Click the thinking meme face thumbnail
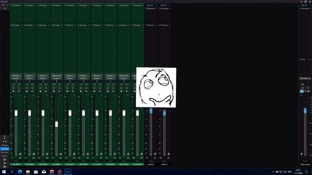This screenshot has height=175, width=312. coord(156,87)
